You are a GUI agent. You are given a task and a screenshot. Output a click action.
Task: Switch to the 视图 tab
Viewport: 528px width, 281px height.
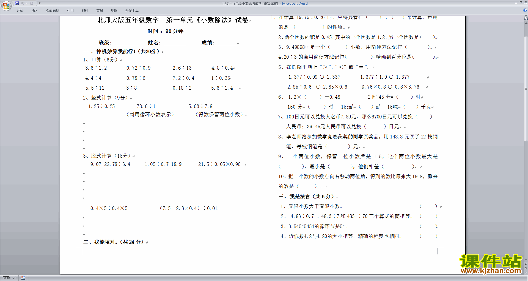(114, 10)
